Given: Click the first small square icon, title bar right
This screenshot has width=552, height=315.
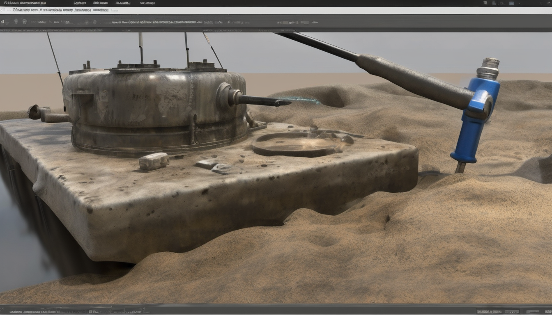Looking at the screenshot, I should coord(485,3).
